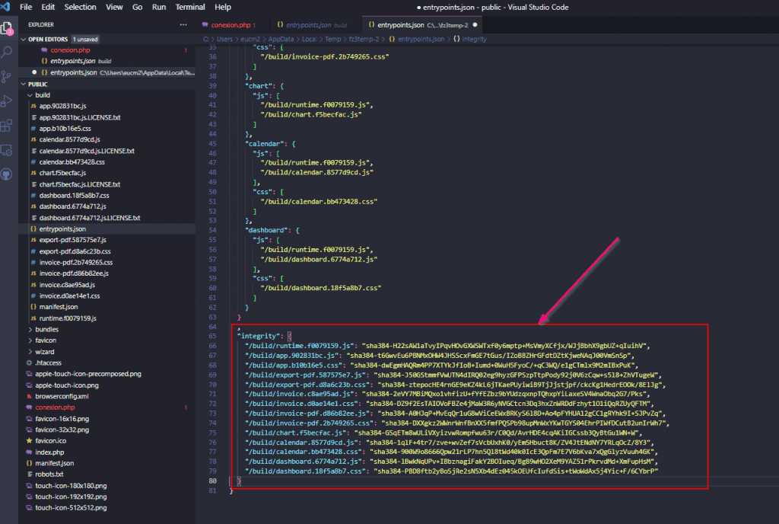Click AppData segment in breadcrumb

pos(281,40)
